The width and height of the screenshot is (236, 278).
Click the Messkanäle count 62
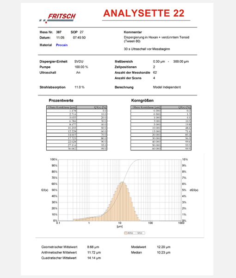(155, 73)
